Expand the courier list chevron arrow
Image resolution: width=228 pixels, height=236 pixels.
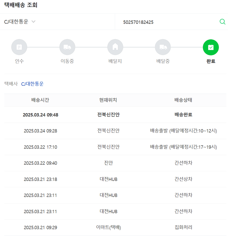(x=33, y=22)
